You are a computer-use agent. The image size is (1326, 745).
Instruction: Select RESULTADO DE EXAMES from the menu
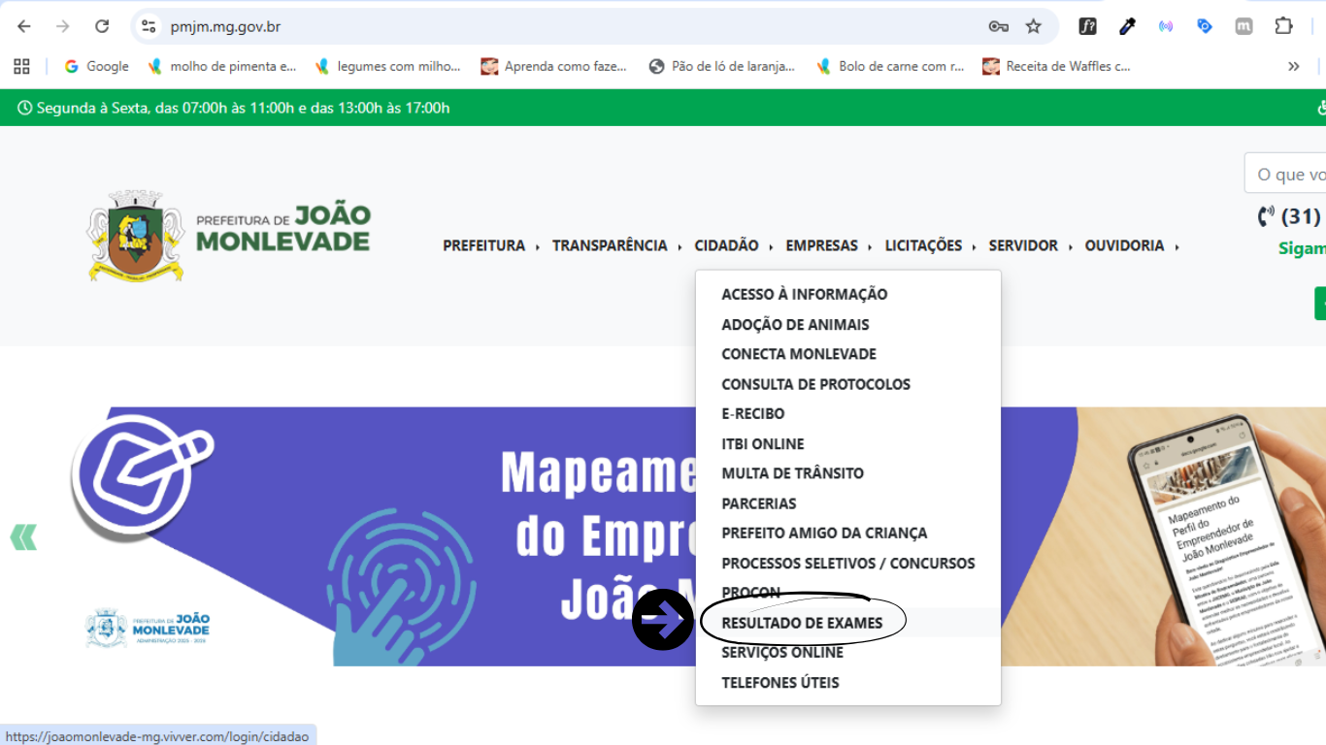point(802,623)
